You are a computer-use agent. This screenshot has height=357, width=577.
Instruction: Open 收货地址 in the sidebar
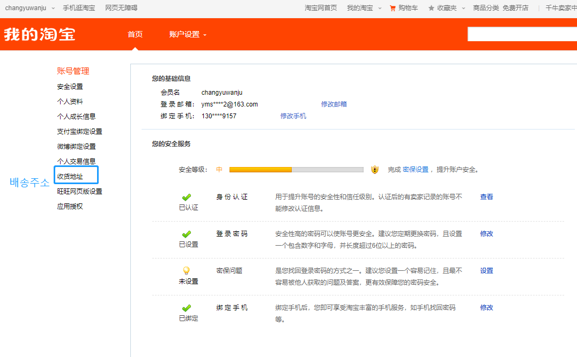[70, 177]
